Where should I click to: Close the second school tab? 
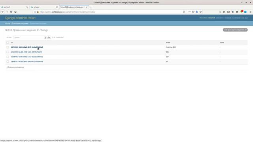pos(57,7)
